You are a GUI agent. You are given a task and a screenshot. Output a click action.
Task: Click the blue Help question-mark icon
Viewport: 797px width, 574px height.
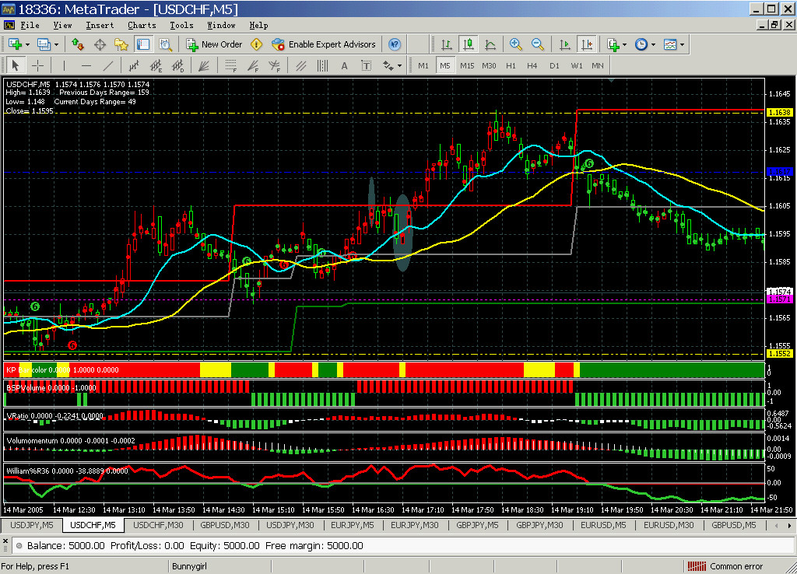(x=395, y=44)
